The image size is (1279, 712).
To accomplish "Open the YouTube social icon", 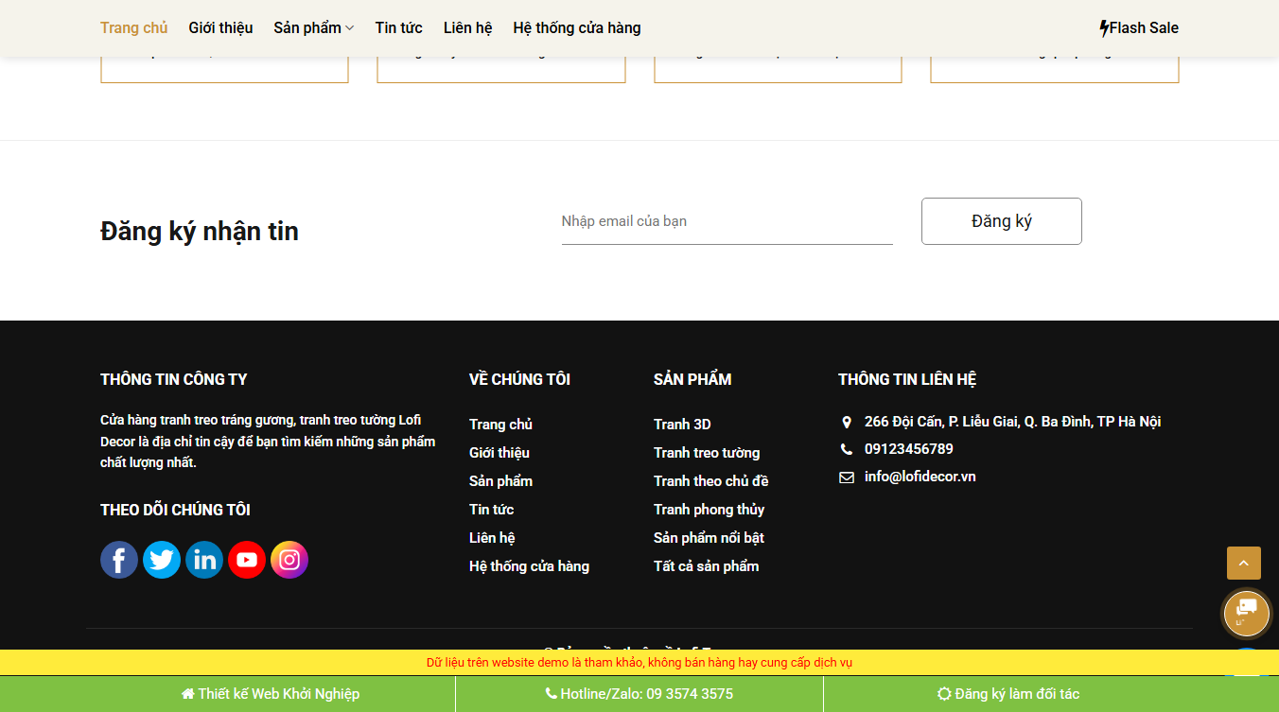I will [247, 560].
